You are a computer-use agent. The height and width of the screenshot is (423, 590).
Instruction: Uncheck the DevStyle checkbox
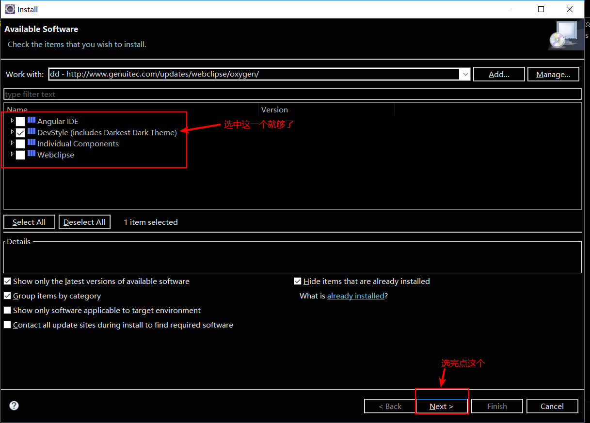[20, 133]
